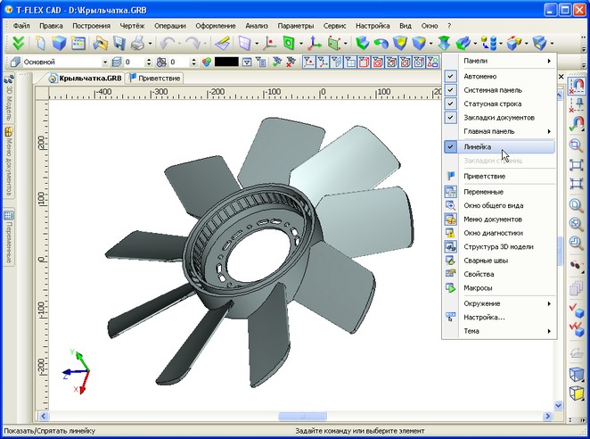Open file with folder icon
Image resolution: width=590 pixels, height=439 pixels.
(100, 44)
